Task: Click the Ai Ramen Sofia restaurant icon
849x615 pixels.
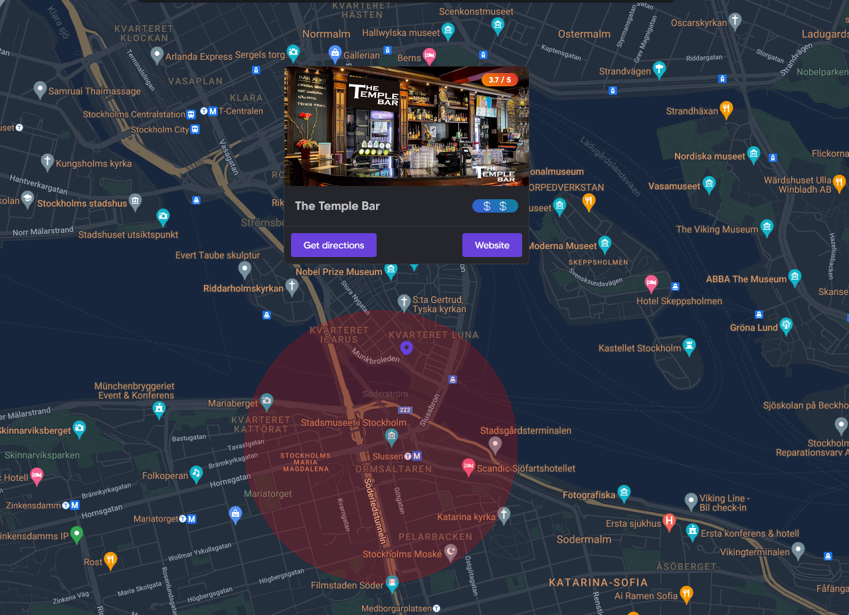Action: coord(686,594)
